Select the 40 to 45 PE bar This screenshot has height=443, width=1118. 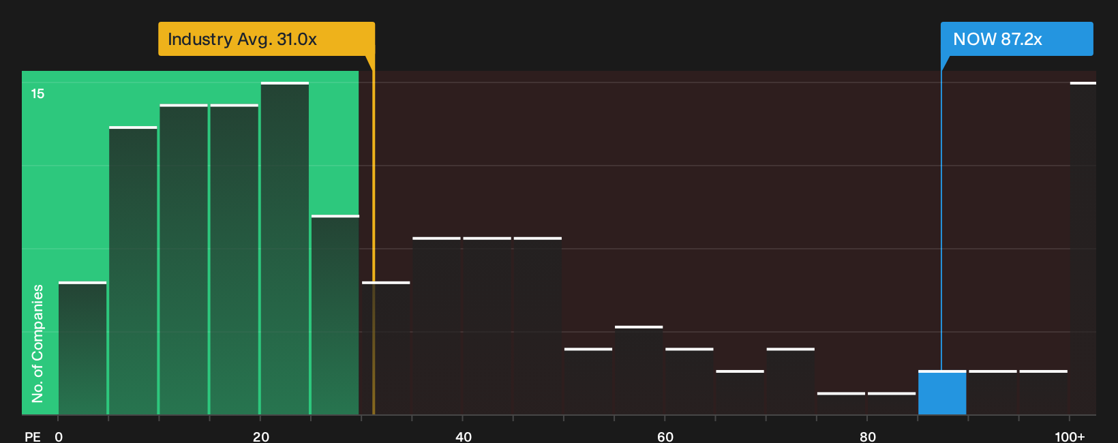(487, 326)
